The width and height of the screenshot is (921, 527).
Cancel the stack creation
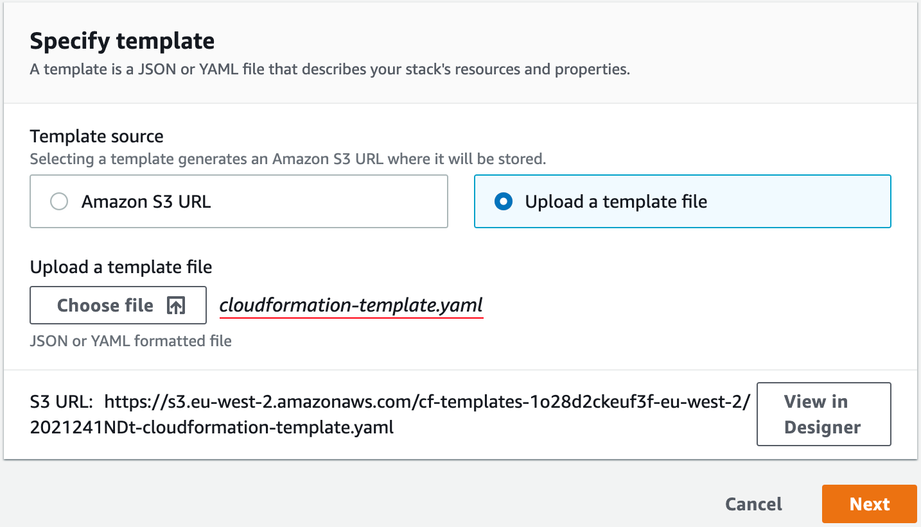point(754,504)
